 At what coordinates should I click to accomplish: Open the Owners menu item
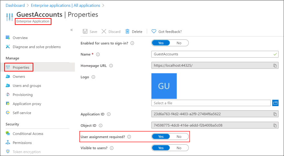(x=19, y=77)
